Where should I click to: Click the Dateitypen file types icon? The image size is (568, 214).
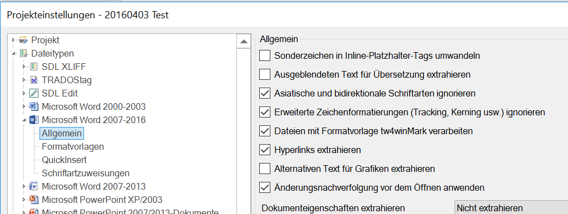(23, 53)
